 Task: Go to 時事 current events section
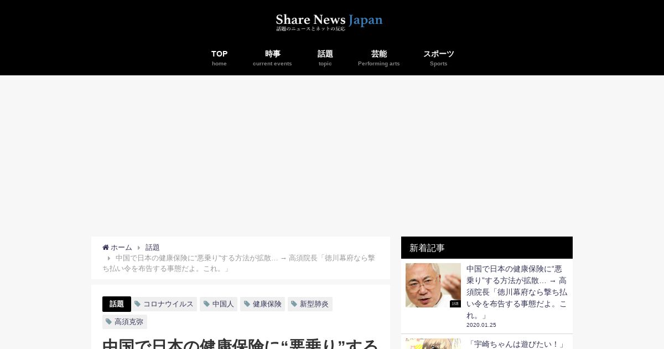click(x=272, y=58)
